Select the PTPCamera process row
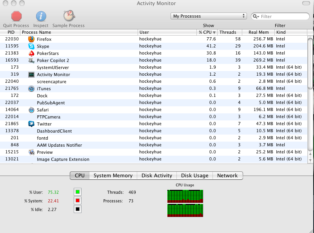This screenshot has height=233, width=314. click(154, 117)
